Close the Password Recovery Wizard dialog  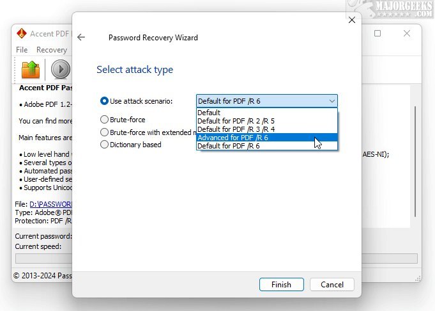point(351,20)
